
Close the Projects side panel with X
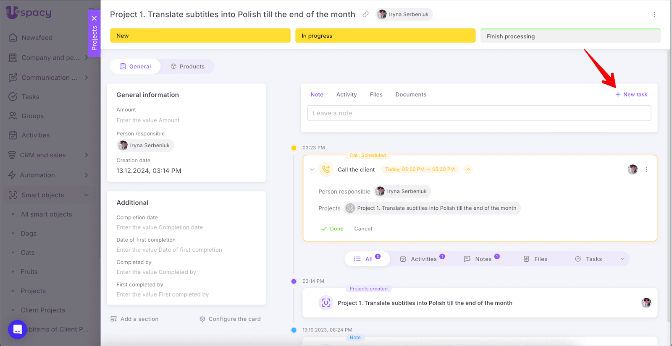pyautogui.click(x=94, y=18)
